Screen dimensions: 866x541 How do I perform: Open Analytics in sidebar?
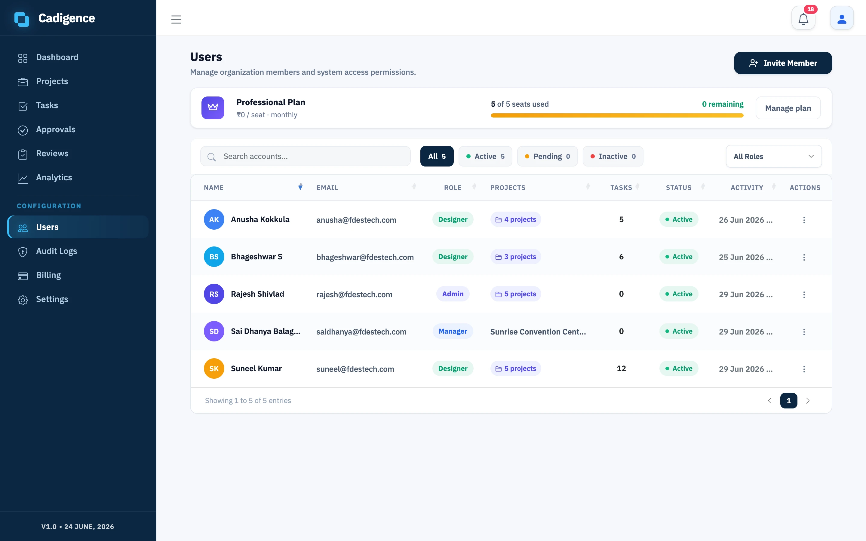click(x=78, y=177)
